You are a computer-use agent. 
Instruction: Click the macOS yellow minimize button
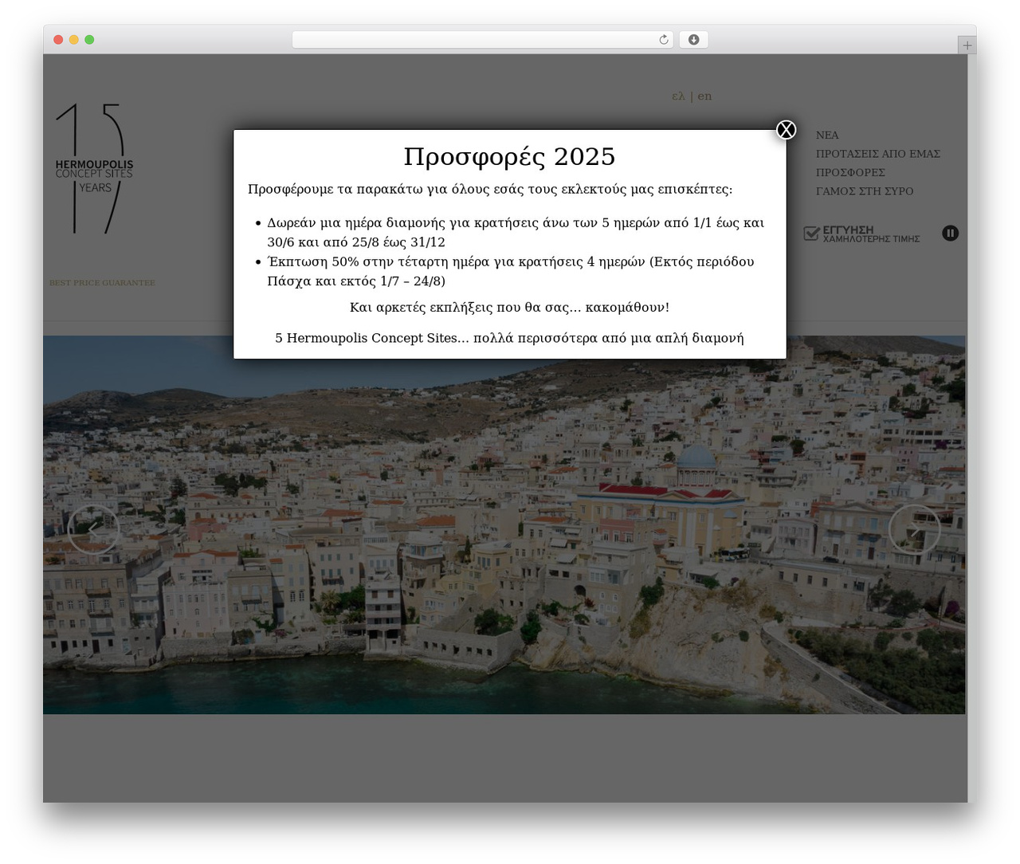point(73,40)
